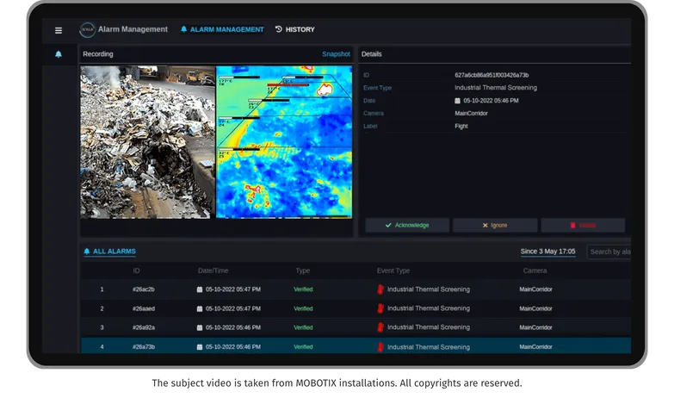
Task: Click the Date/Time column header
Action: point(213,271)
